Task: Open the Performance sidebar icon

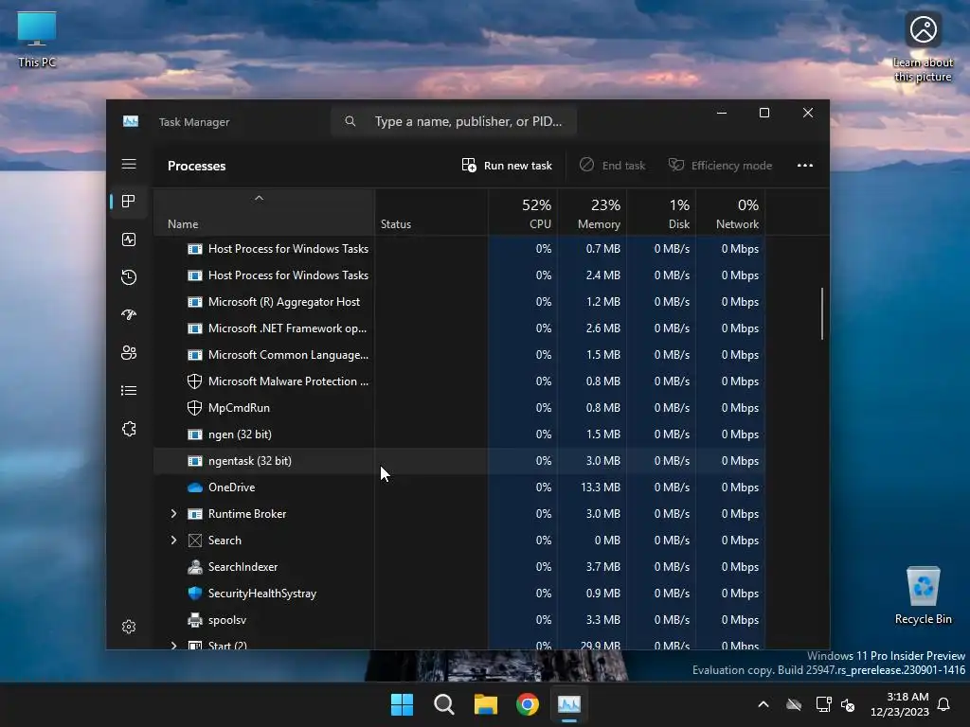Action: point(129,239)
